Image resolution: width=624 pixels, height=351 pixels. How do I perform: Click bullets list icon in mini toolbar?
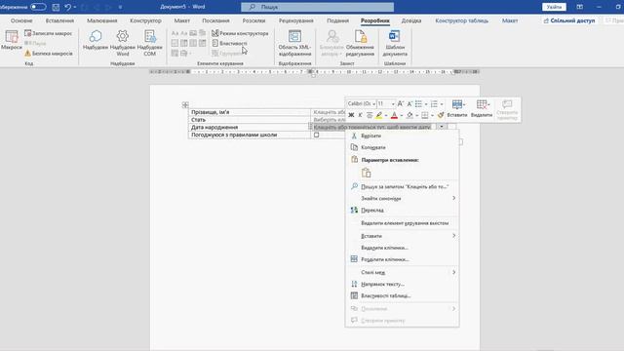coord(418,104)
